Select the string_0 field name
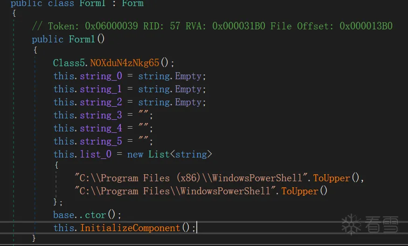 (101, 76)
